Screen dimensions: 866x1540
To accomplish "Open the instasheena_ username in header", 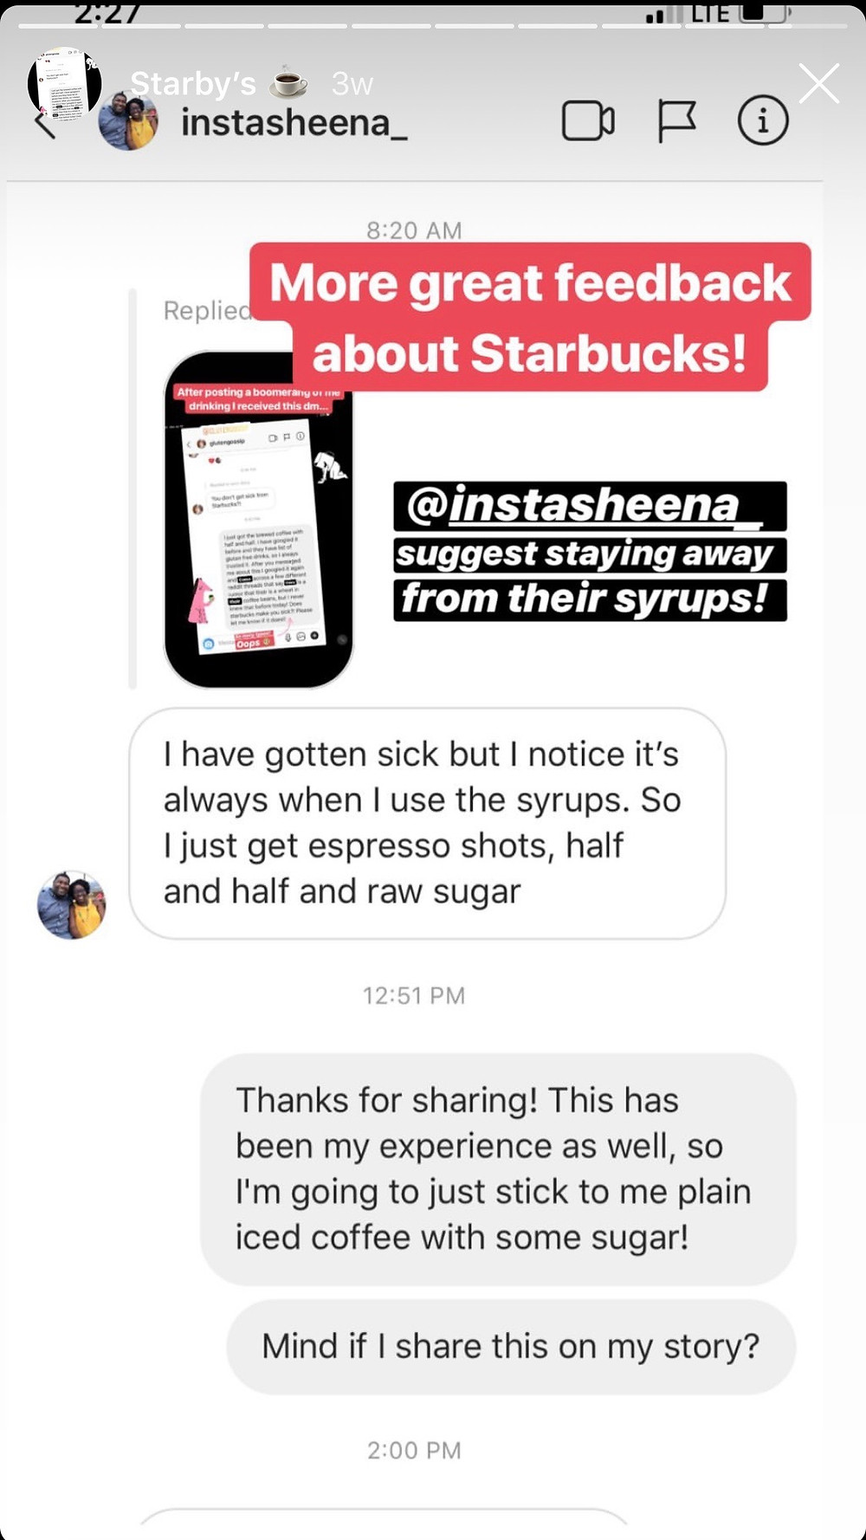I will pyautogui.click(x=294, y=123).
